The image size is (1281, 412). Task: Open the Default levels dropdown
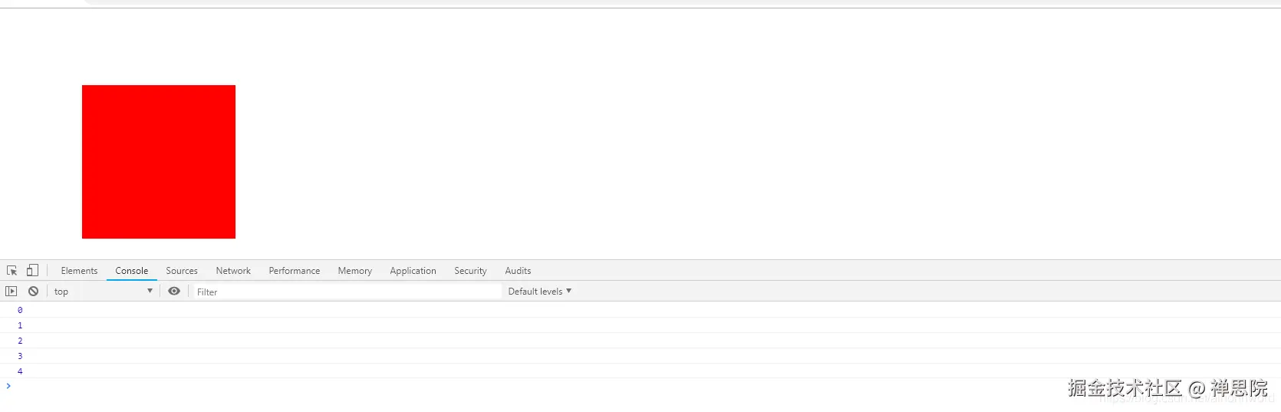[x=540, y=292]
